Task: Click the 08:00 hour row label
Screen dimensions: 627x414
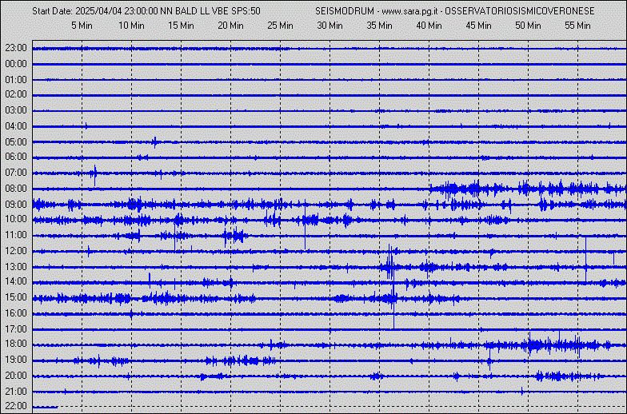Action: (16, 189)
